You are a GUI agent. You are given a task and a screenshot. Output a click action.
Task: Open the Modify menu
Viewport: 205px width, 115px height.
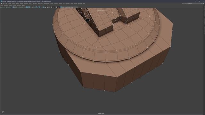pos(17,4)
